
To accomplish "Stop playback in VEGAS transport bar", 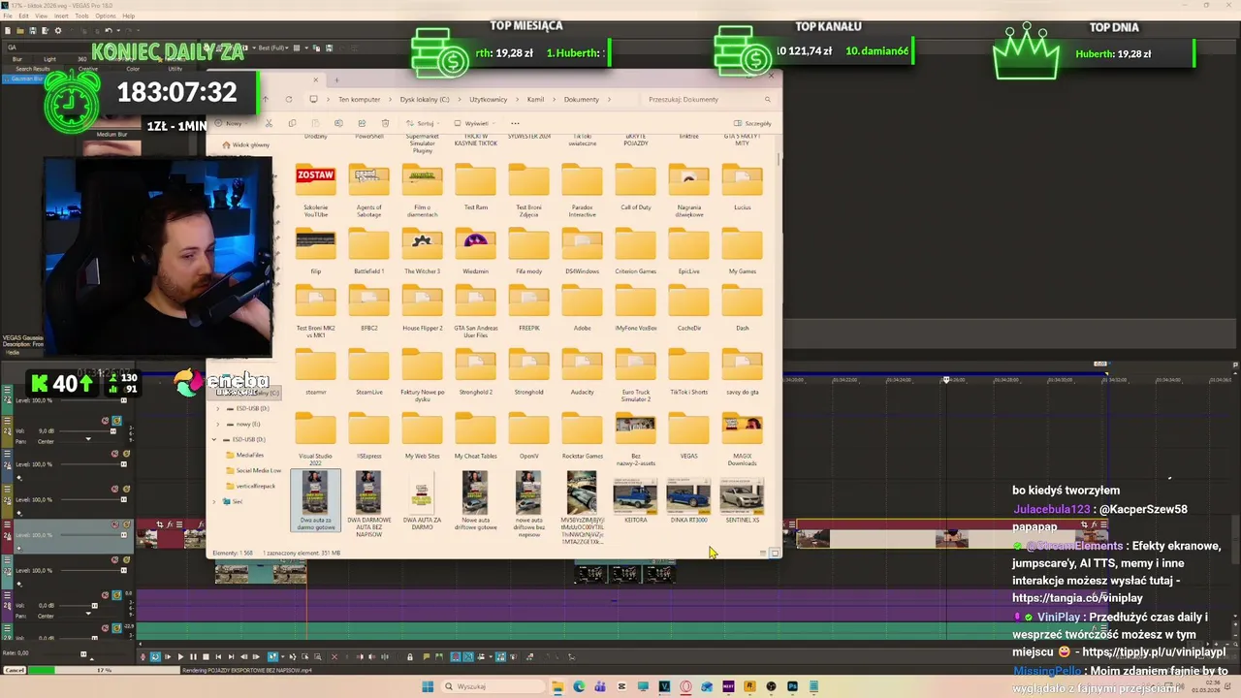I will (x=206, y=657).
